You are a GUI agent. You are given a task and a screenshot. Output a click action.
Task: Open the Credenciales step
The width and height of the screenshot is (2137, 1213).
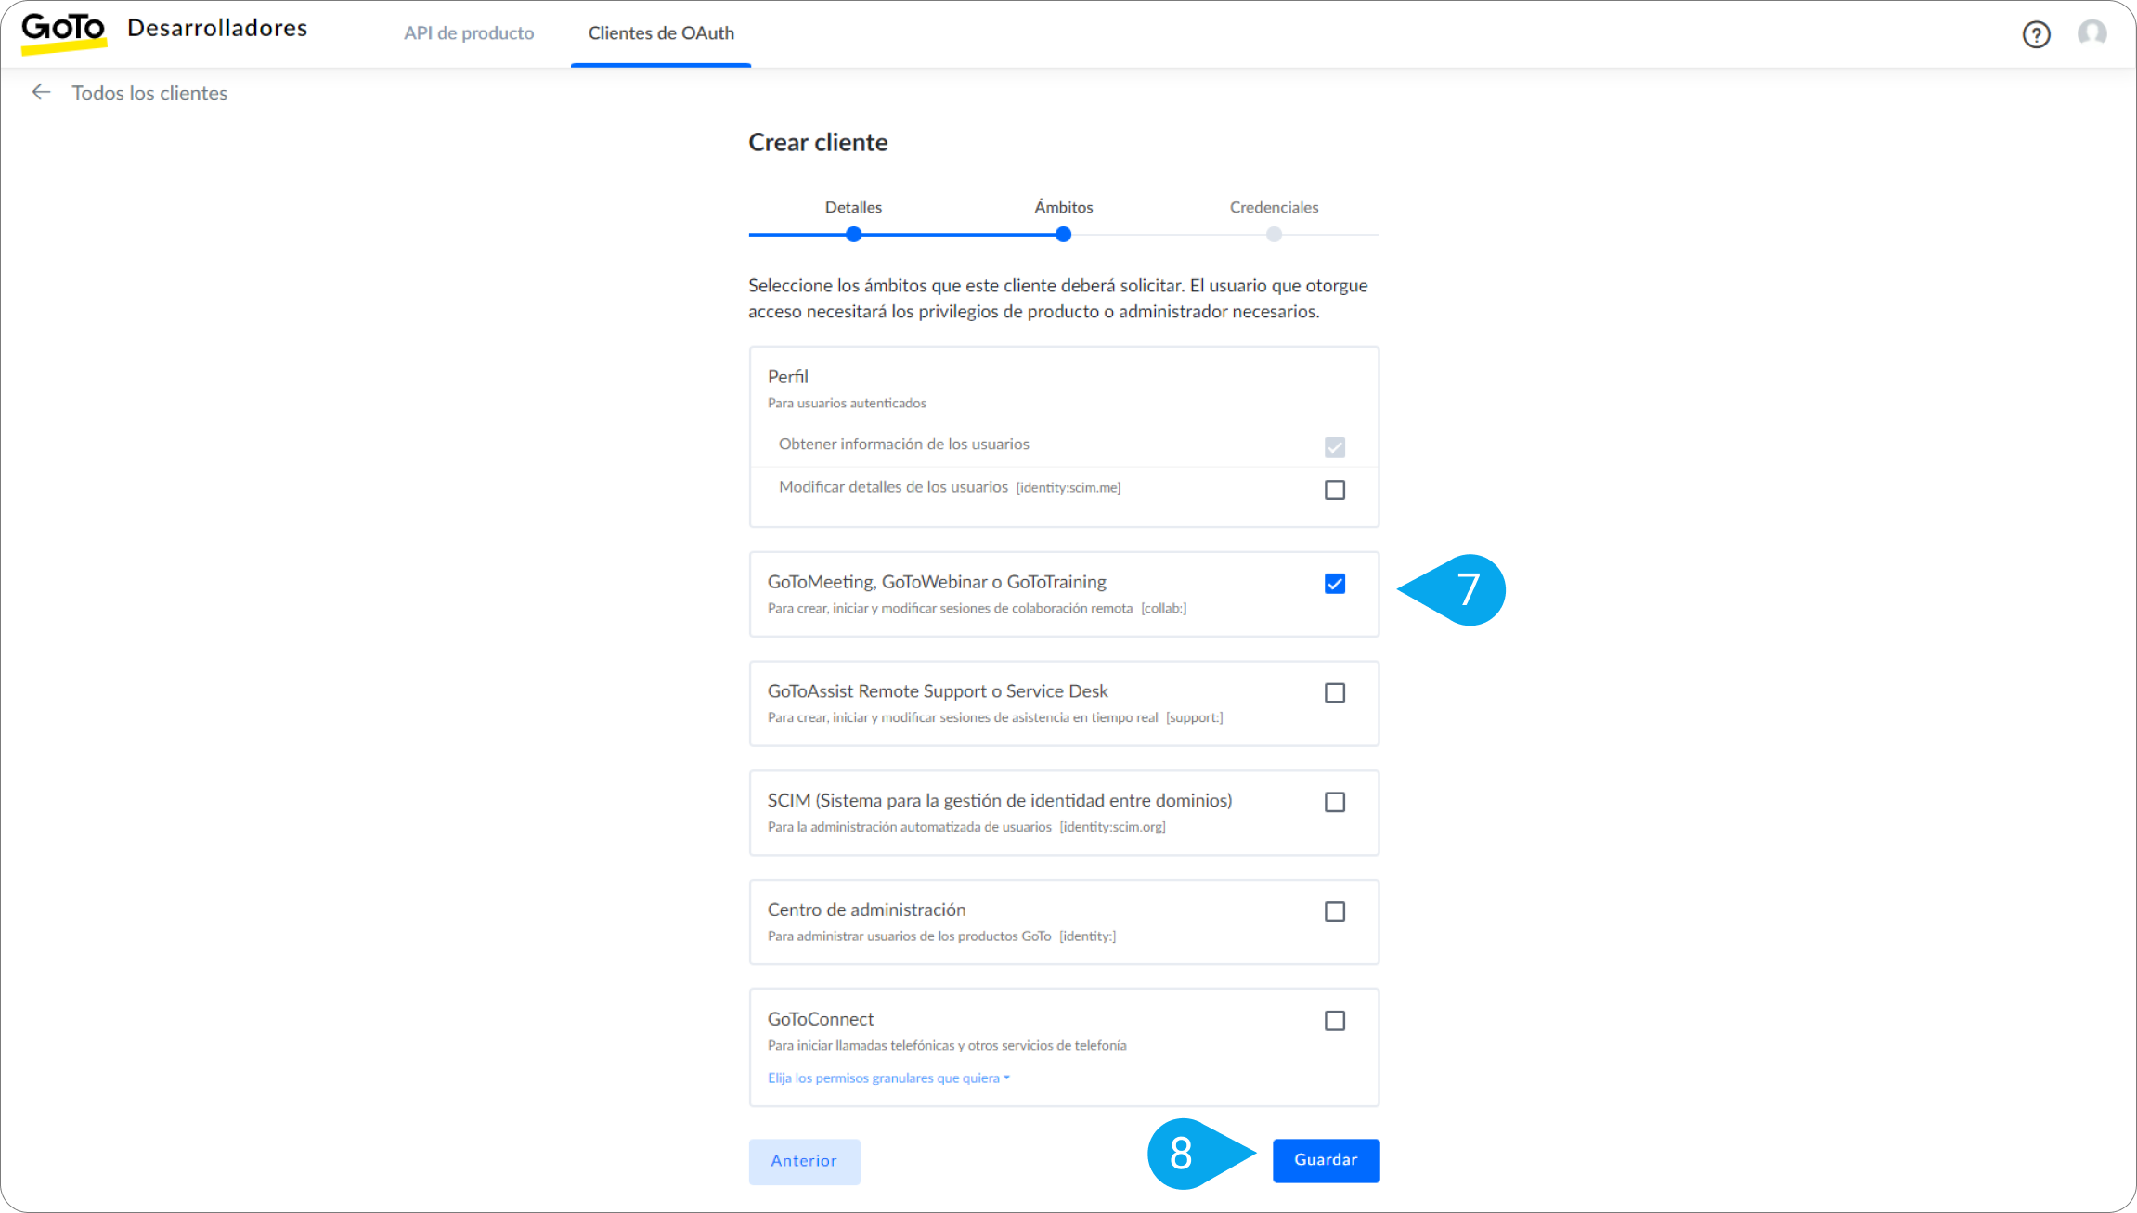(1274, 207)
